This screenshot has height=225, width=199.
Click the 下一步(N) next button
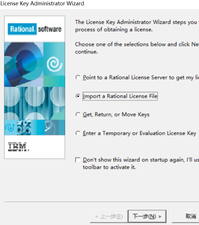(x=147, y=216)
